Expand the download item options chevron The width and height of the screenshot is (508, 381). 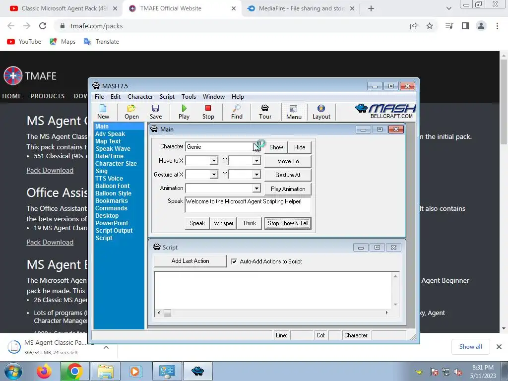click(106, 347)
